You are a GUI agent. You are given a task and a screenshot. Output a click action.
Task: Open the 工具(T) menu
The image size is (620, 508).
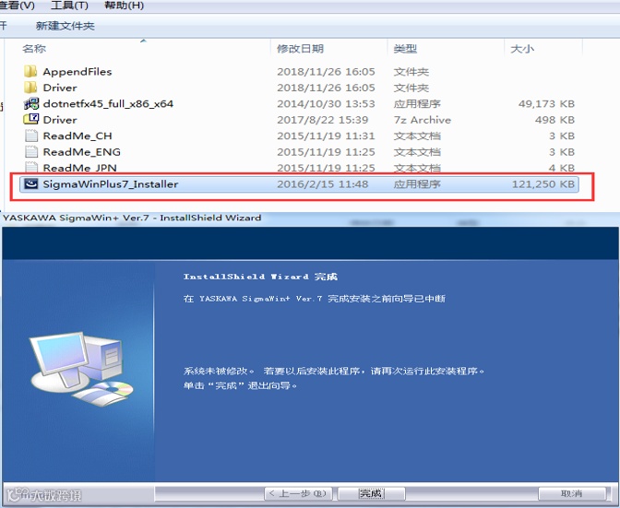[x=69, y=6]
